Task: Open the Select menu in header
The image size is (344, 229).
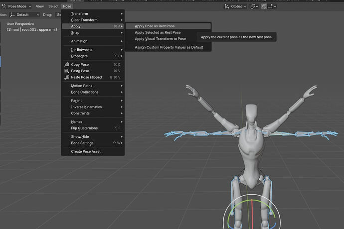Action: coord(53,6)
